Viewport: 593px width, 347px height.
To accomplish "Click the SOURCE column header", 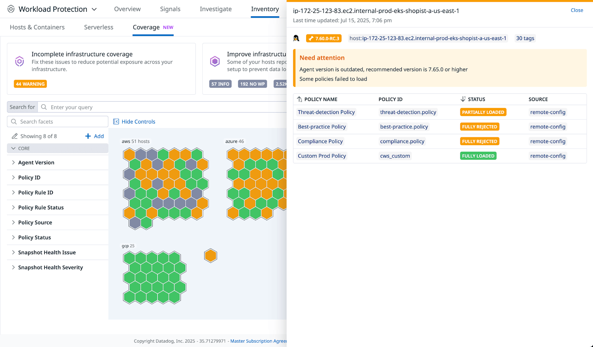I will [x=538, y=99].
